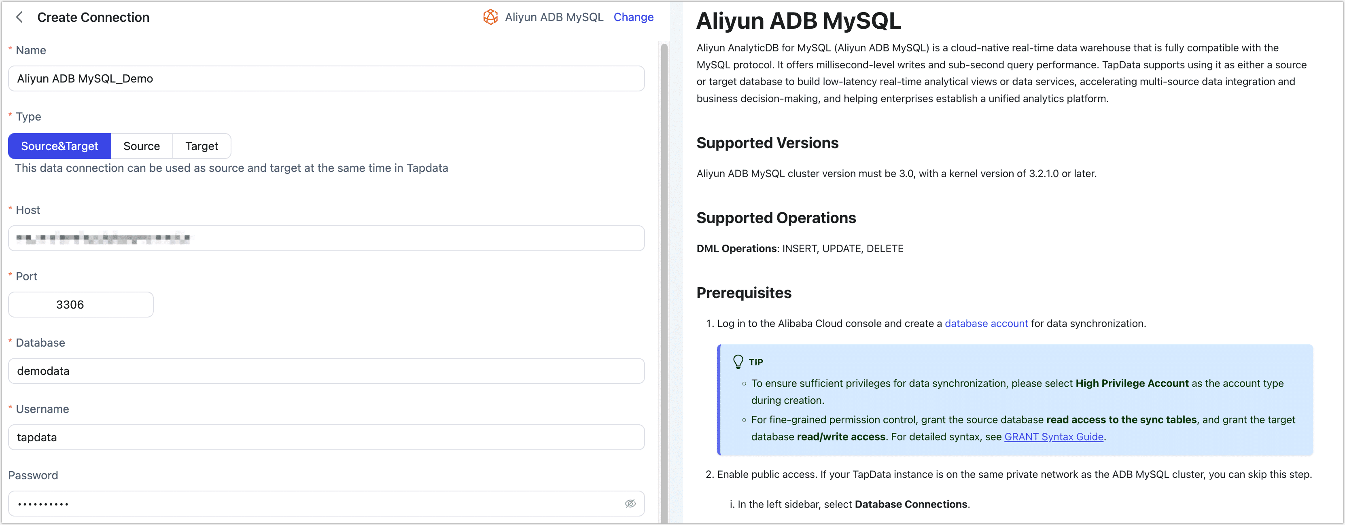Click the Name input field
This screenshot has width=1345, height=525.
click(326, 79)
